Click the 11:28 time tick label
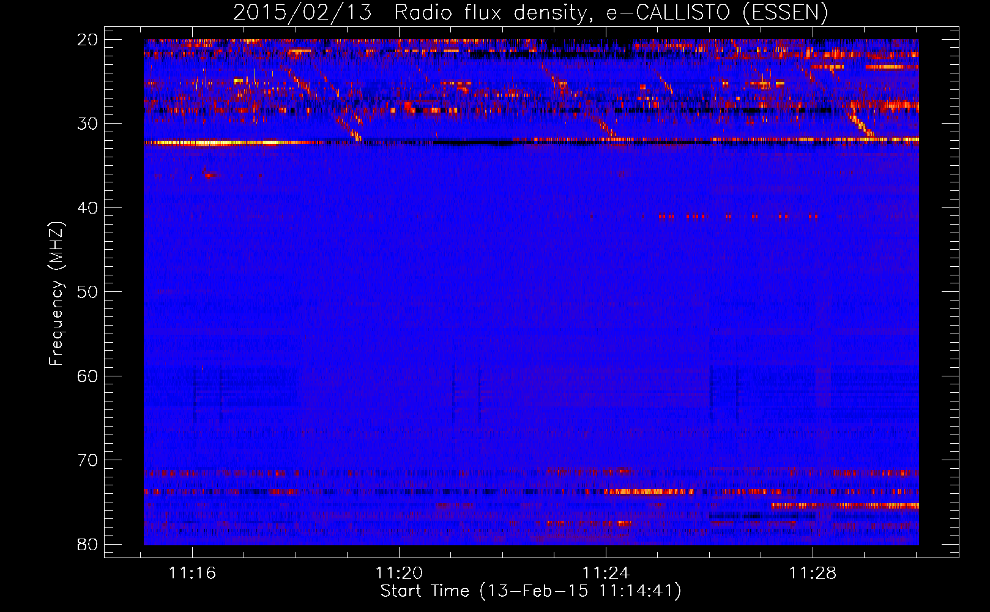 (813, 573)
